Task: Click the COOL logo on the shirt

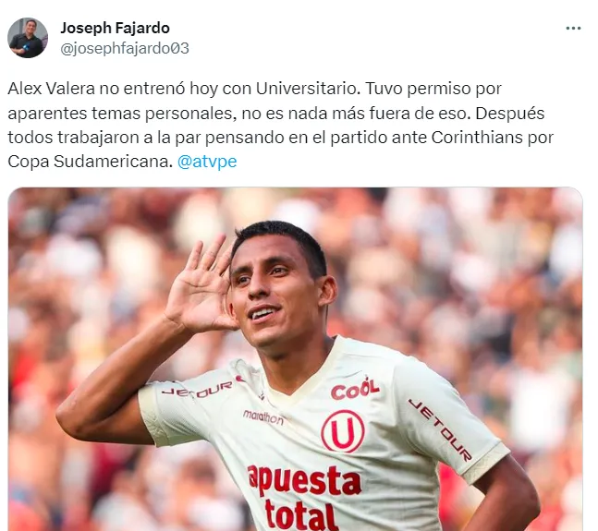Action: pyautogui.click(x=355, y=389)
